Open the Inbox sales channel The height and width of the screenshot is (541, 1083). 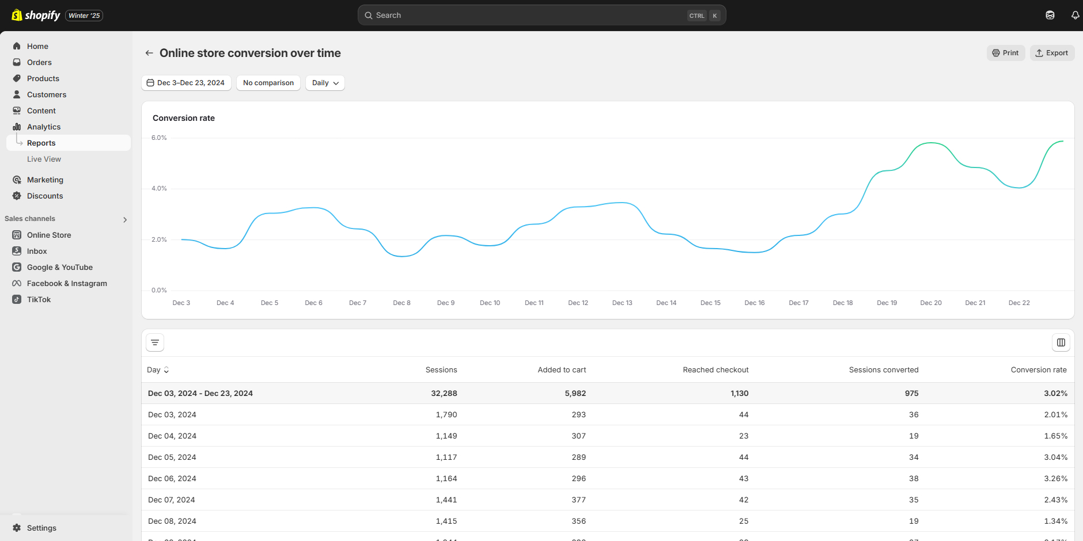[x=37, y=251]
